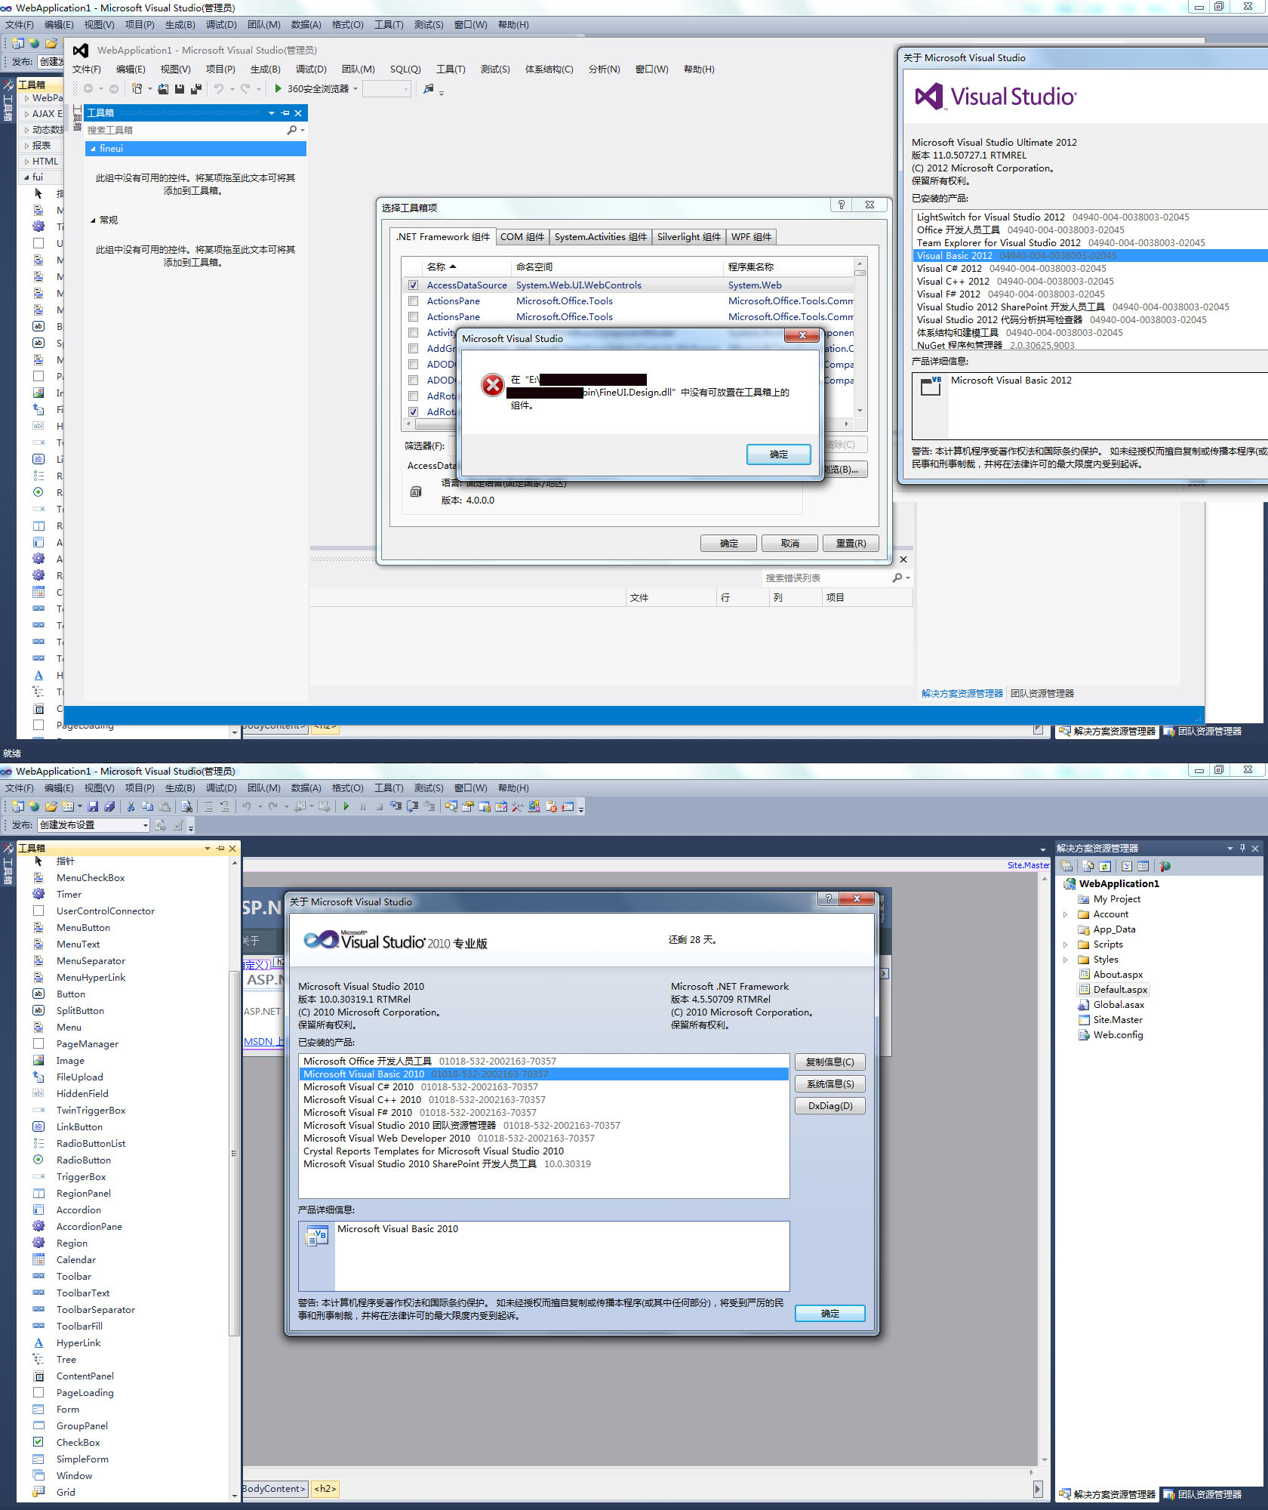The image size is (1268, 1510).
Task: Open the SQL(Q) menu in VS2012
Action: point(405,69)
